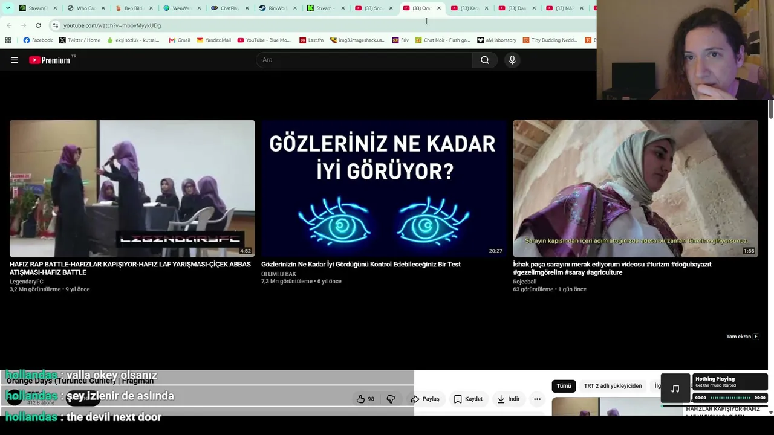Open the Chat Noir - Flash game bookmark

(443, 40)
